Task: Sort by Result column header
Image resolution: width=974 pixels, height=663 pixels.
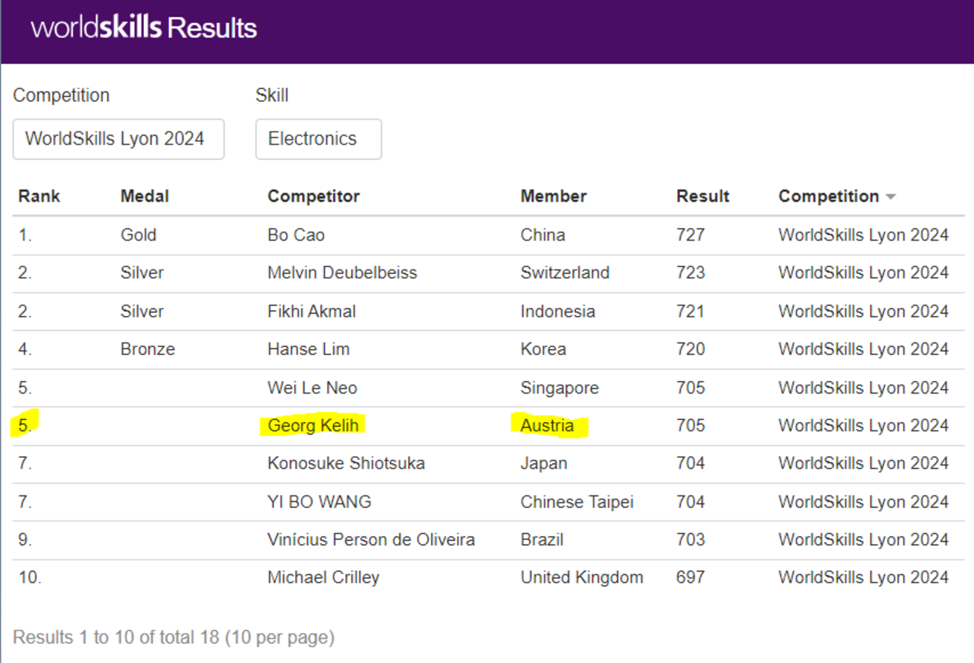Action: click(x=702, y=196)
